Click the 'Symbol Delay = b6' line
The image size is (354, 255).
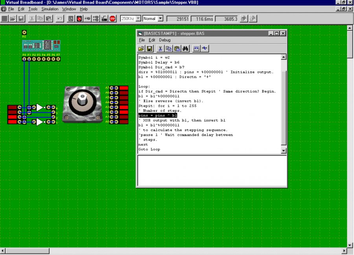tap(159, 62)
